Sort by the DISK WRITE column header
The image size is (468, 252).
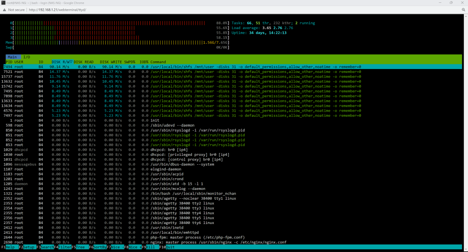pos(111,62)
